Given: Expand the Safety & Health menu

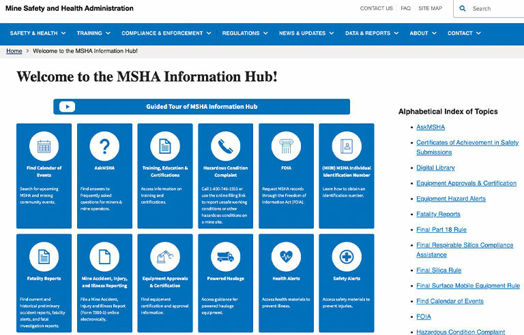Looking at the screenshot, I should (38, 33).
